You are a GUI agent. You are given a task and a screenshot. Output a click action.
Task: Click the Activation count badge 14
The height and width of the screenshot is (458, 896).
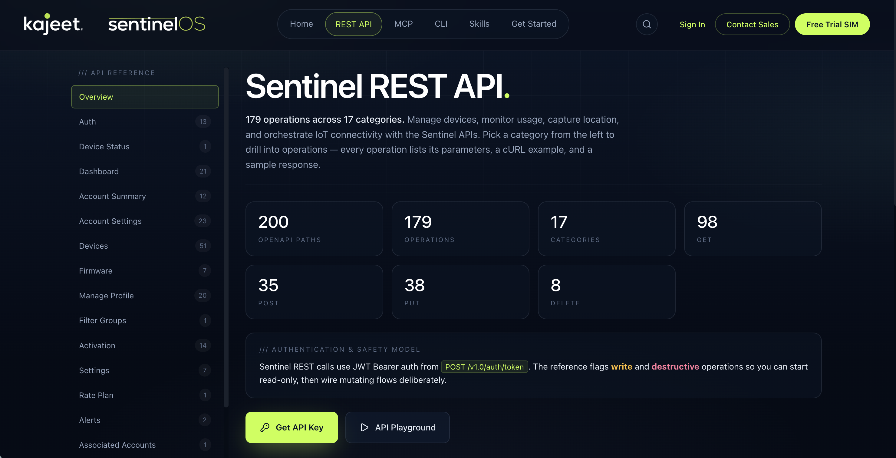tap(203, 345)
